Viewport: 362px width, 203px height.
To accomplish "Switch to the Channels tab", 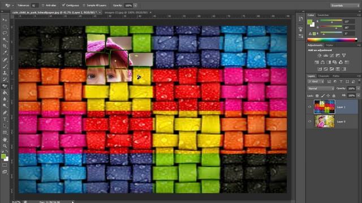I will tap(324, 76).
